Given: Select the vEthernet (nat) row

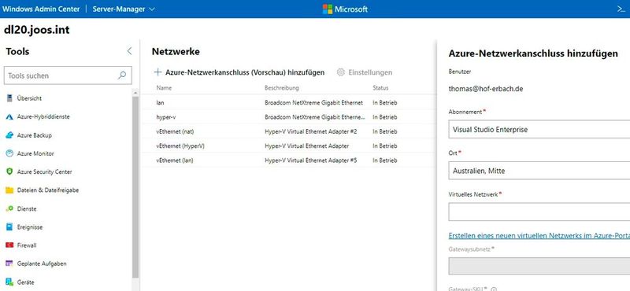Looking at the screenshot, I should (288, 131).
